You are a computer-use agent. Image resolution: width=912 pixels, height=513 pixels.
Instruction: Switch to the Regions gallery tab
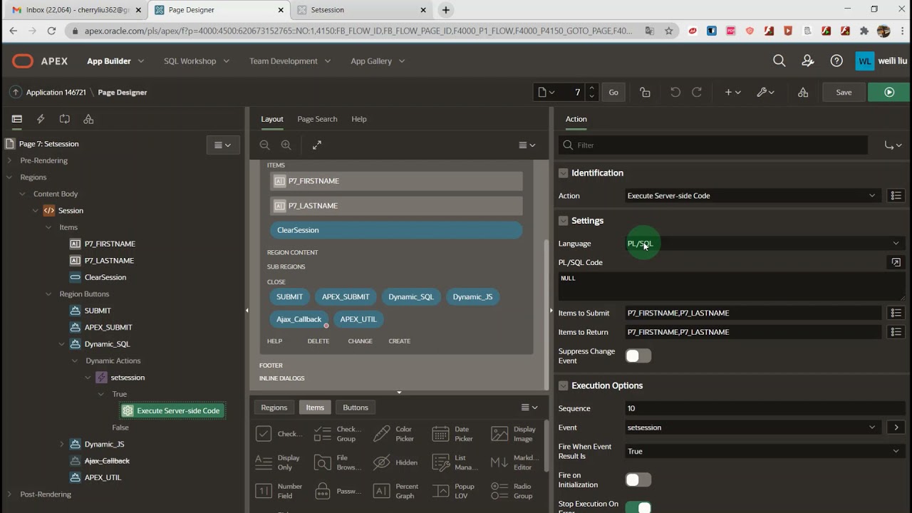click(274, 408)
